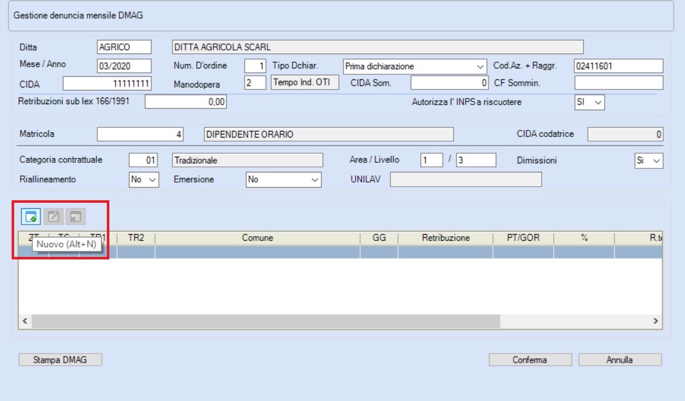
Task: Click the Manodopera code field
Action: (255, 83)
